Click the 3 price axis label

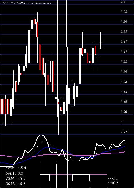(122, 122)
